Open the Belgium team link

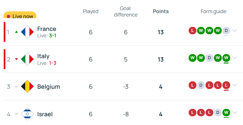tap(49, 87)
